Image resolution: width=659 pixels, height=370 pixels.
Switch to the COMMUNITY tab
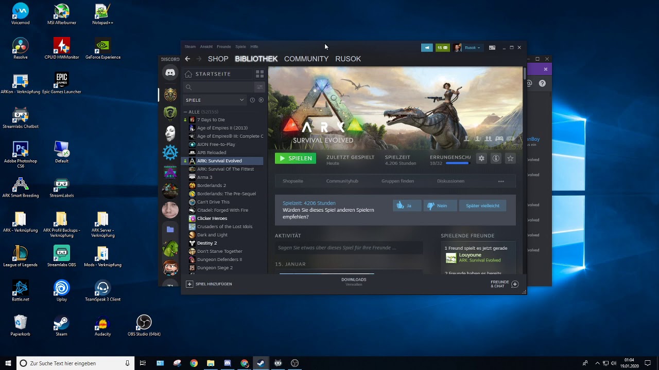[306, 59]
